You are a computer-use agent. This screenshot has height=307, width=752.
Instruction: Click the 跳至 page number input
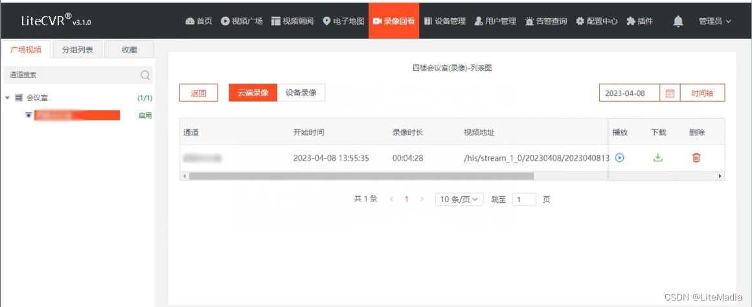[x=524, y=199]
